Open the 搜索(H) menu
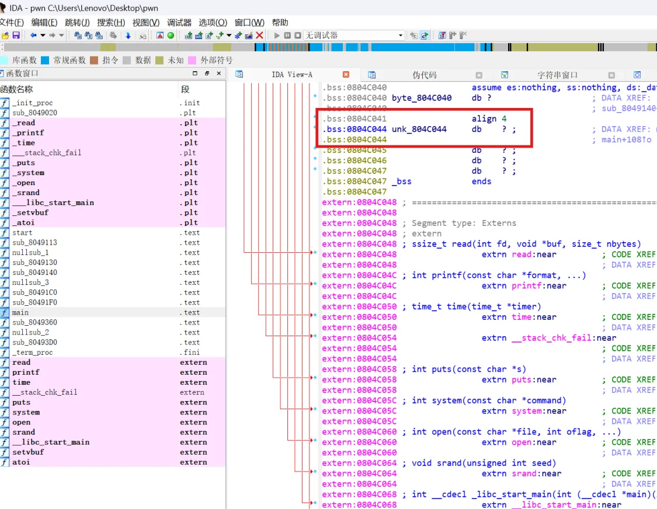The height and width of the screenshot is (509, 657). pyautogui.click(x=110, y=22)
